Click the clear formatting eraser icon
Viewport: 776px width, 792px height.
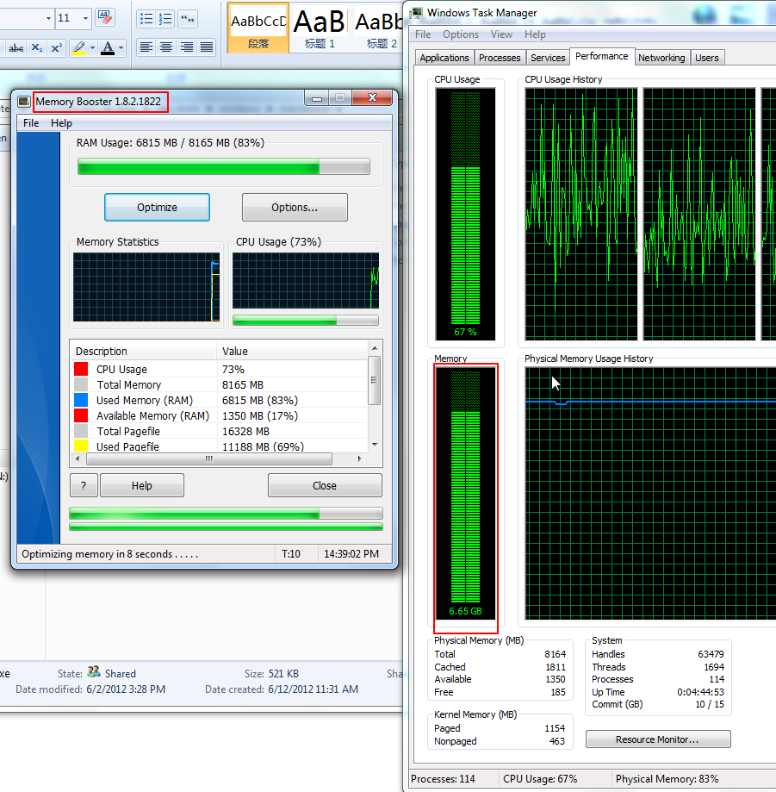pos(105,18)
